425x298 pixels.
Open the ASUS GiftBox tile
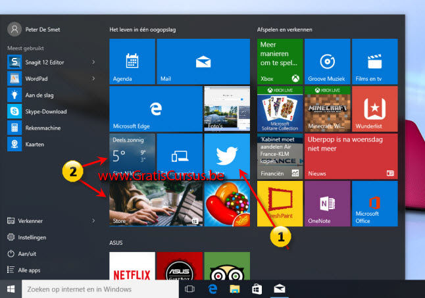pyautogui.click(x=180, y=266)
